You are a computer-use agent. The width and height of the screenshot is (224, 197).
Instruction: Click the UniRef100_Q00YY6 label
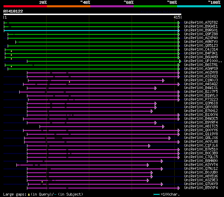click(201, 130)
